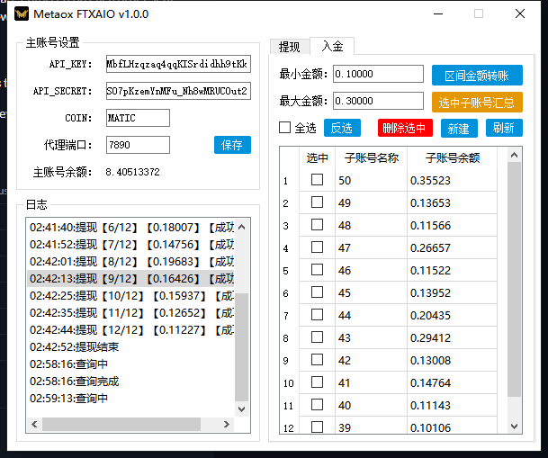Switch to the 提现 tab

pyautogui.click(x=289, y=47)
